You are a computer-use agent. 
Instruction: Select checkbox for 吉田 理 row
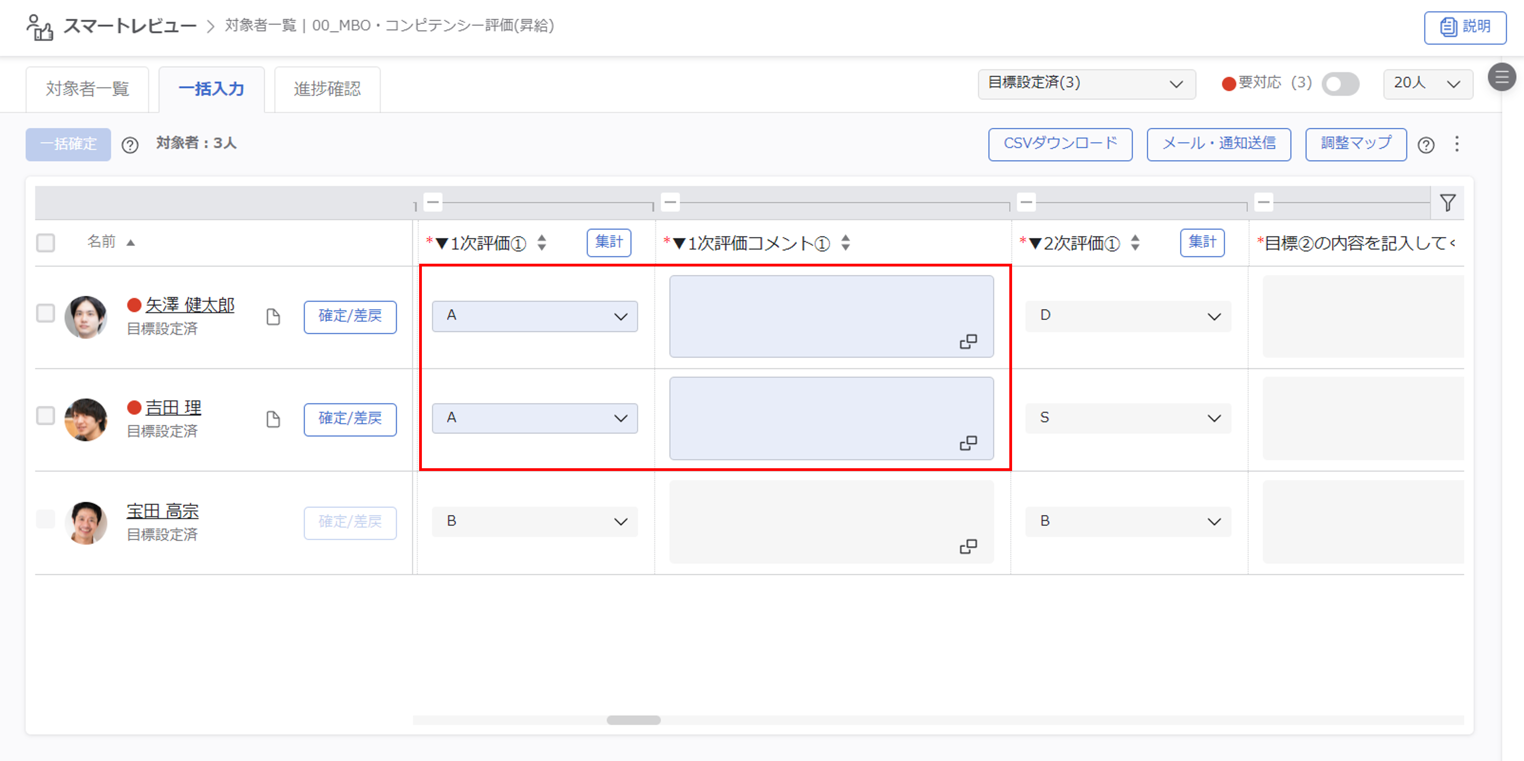[46, 415]
